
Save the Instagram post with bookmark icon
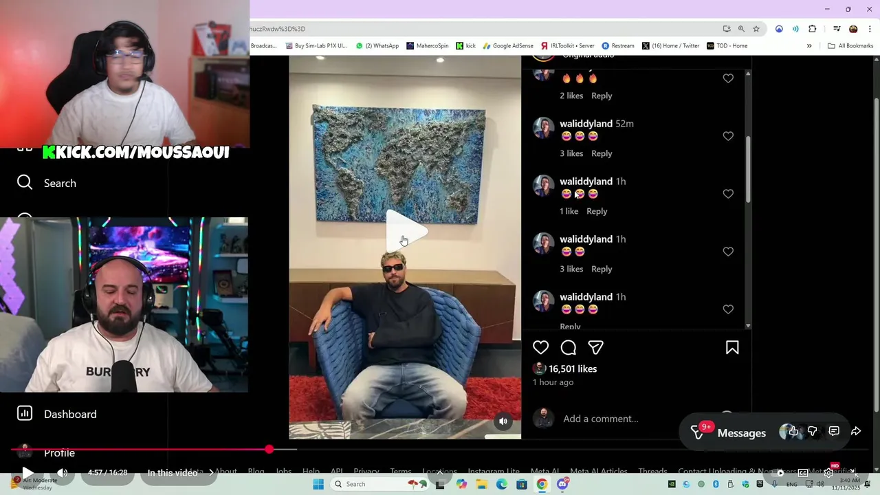point(732,348)
